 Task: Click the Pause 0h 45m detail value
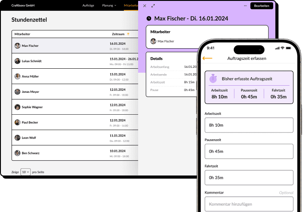pos(189,90)
